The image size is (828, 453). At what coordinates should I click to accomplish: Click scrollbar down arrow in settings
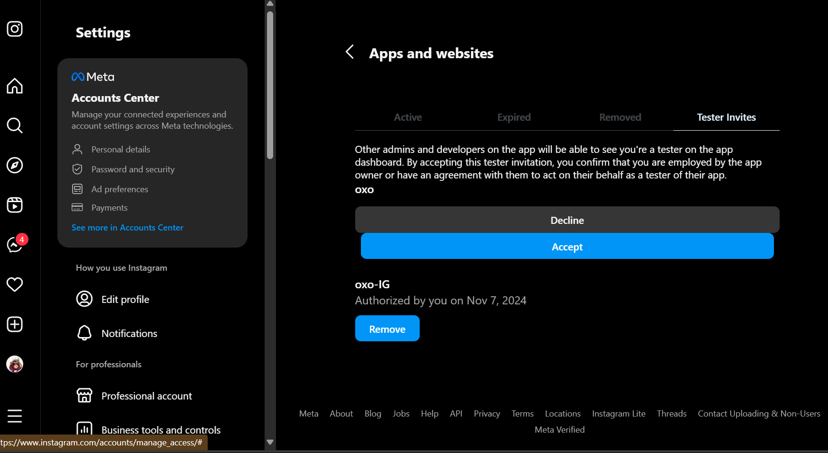click(x=270, y=442)
